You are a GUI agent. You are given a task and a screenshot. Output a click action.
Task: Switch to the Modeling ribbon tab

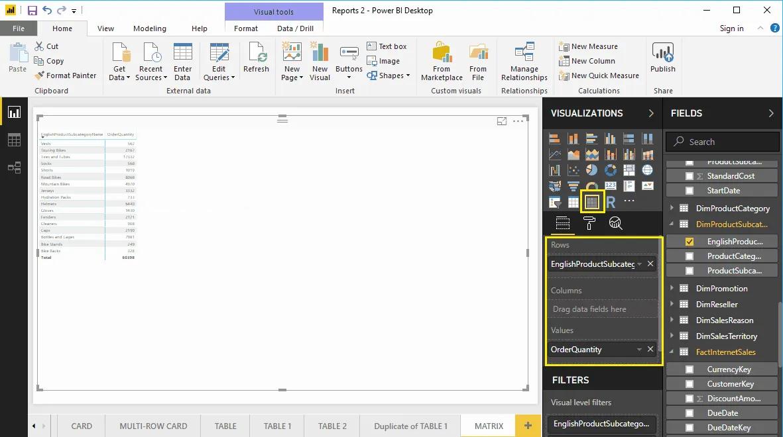tap(149, 28)
